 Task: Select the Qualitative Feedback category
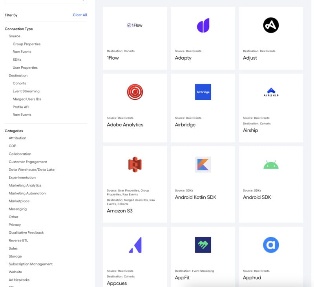pos(26,232)
